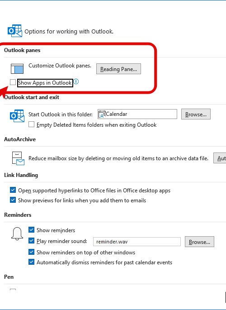Turn off Show reminders checkbox
226x310 pixels.
click(31, 230)
